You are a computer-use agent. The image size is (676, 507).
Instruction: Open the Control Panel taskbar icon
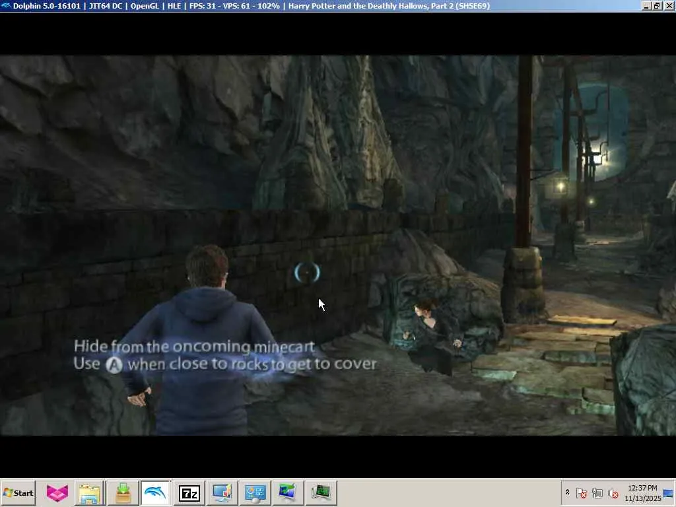255,492
